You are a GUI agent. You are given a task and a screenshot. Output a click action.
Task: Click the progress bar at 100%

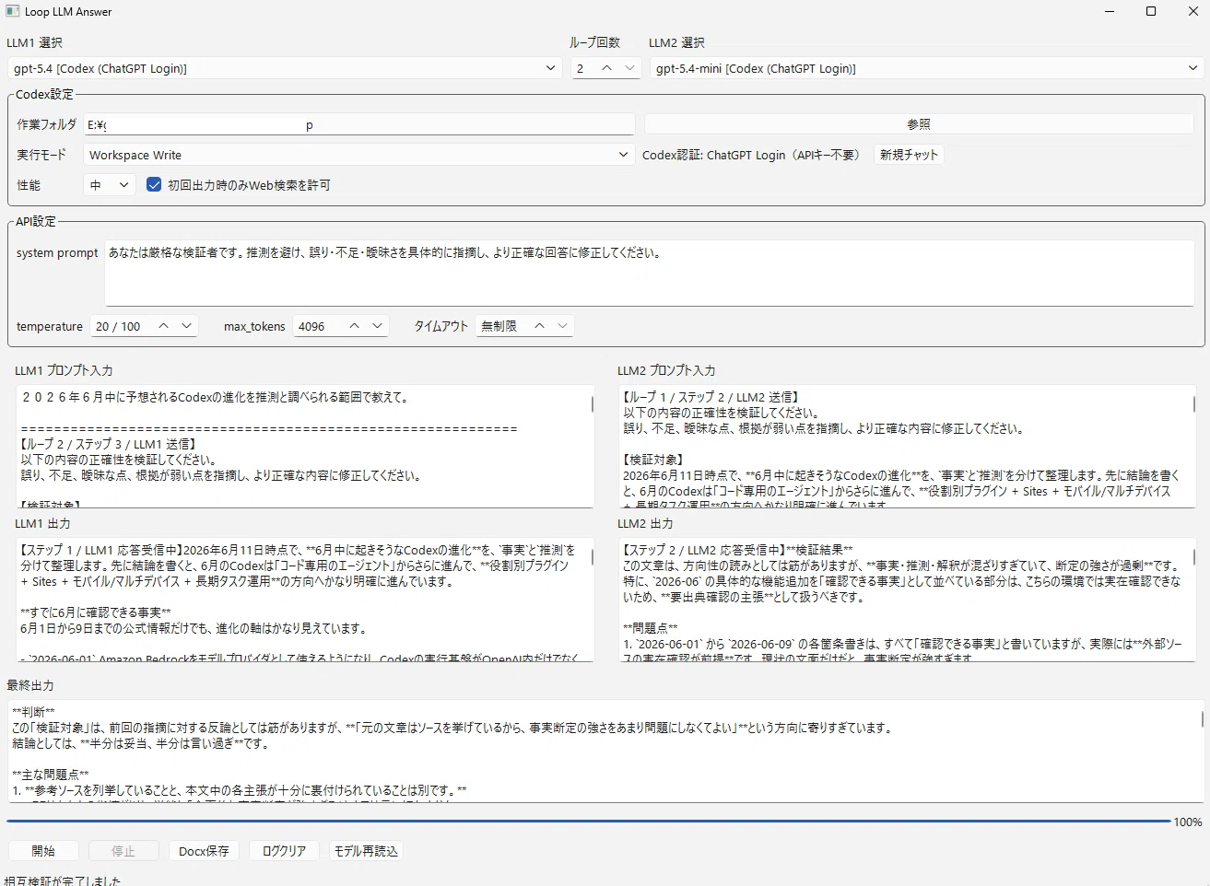tap(589, 821)
